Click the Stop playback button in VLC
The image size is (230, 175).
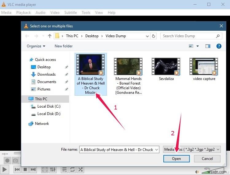point(25,169)
